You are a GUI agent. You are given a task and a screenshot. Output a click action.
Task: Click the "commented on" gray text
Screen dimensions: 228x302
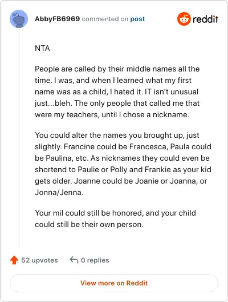105,19
